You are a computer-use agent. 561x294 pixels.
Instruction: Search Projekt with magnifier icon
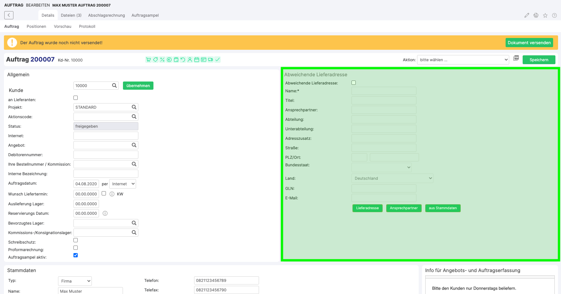134,107
